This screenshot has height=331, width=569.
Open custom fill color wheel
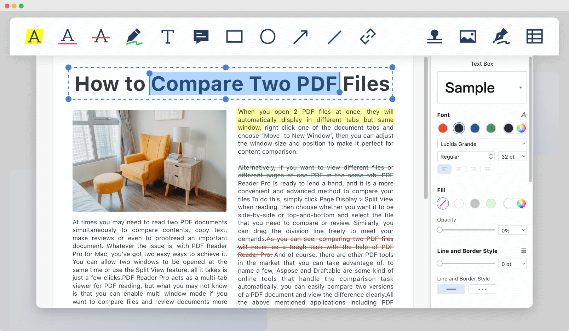coord(521,203)
